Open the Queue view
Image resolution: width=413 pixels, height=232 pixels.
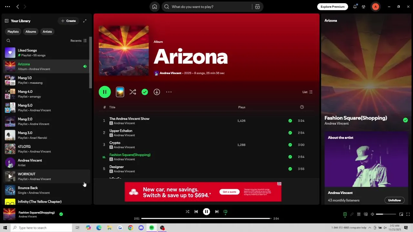(358, 214)
